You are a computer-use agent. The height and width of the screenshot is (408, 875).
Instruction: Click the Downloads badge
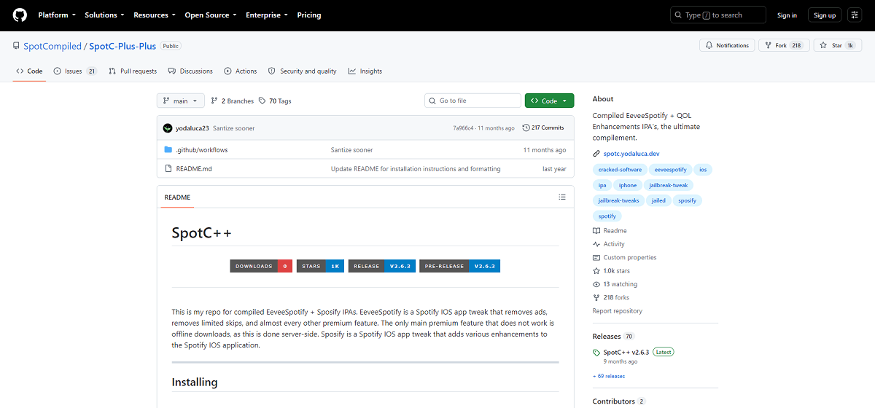pos(261,266)
